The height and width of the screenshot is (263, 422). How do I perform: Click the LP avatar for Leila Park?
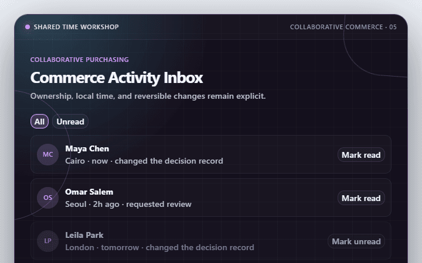(47, 241)
